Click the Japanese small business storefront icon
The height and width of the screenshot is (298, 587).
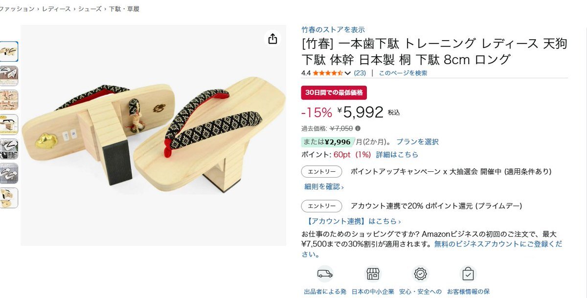[x=373, y=274]
